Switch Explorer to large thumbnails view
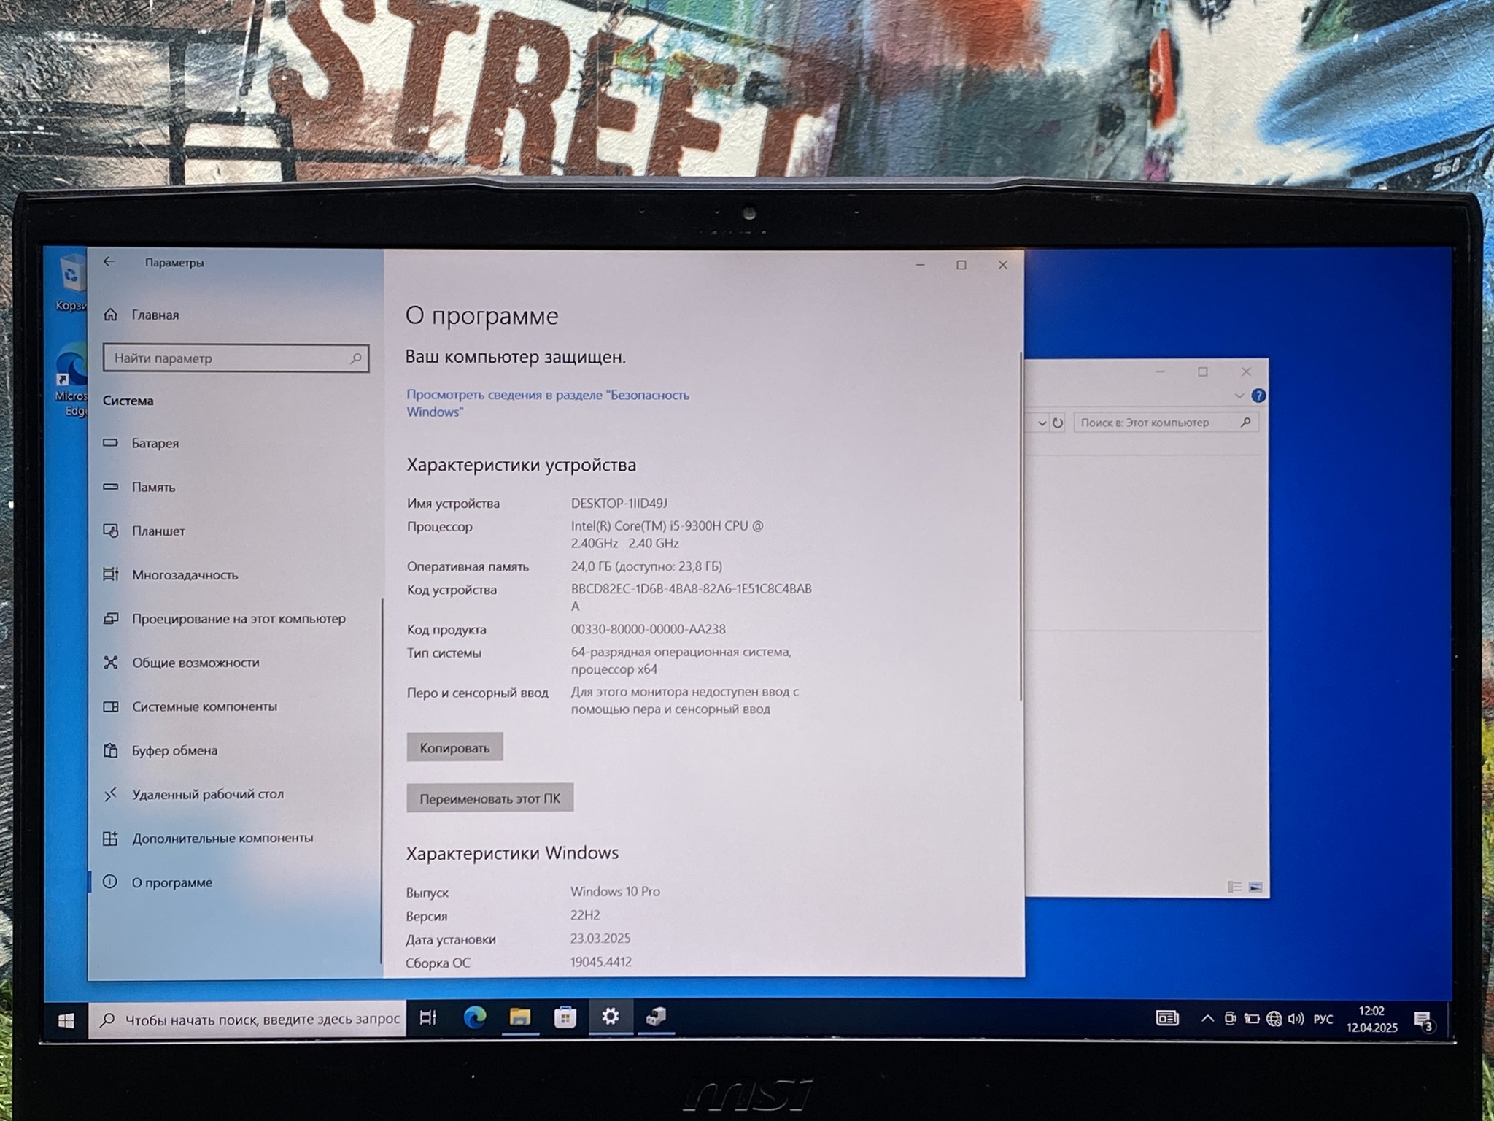Viewport: 1494px width, 1121px height. point(1255,887)
